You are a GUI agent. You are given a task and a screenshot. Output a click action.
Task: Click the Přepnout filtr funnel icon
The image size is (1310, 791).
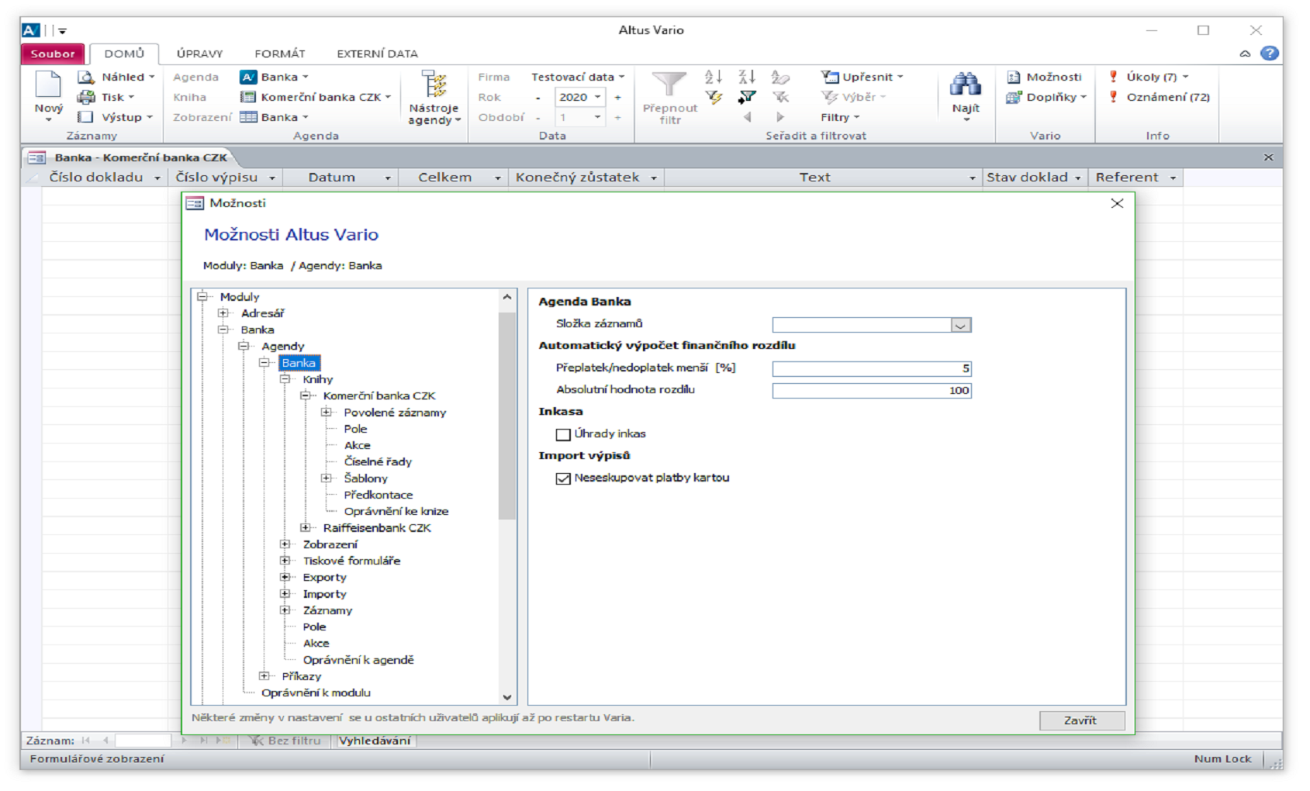[669, 85]
